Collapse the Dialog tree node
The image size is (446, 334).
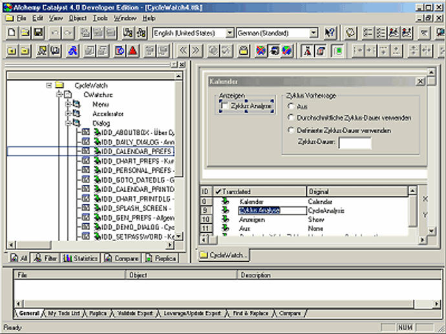[x=69, y=123]
